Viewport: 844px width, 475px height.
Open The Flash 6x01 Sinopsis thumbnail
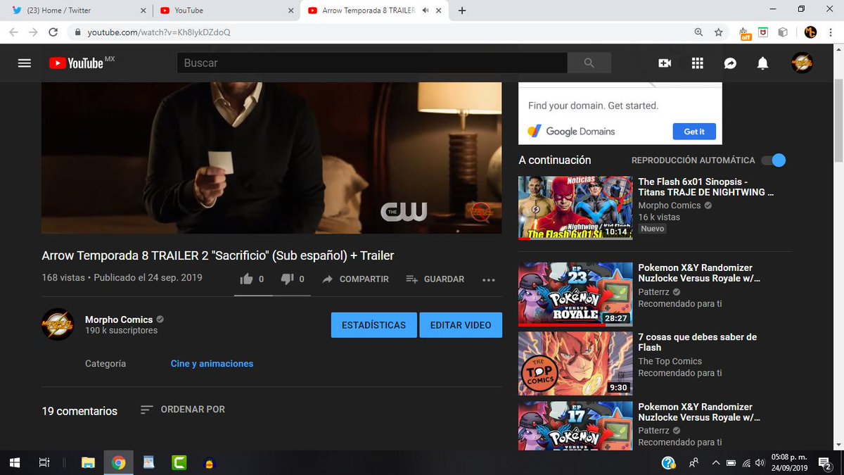(575, 208)
